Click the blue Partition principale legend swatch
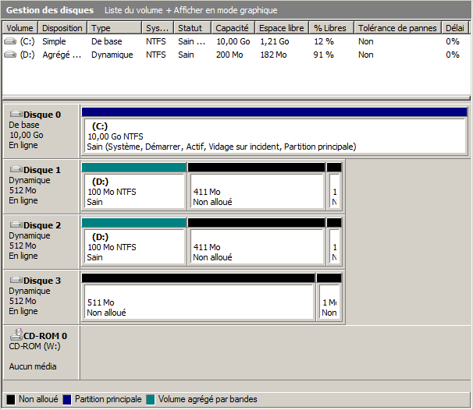Image resolution: width=473 pixels, height=410 pixels. (x=67, y=399)
